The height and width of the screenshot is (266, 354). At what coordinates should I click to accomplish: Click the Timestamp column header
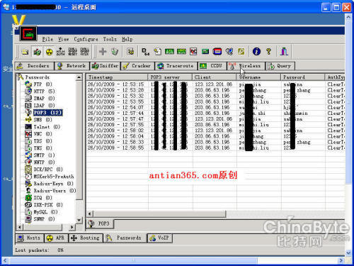tap(117, 77)
